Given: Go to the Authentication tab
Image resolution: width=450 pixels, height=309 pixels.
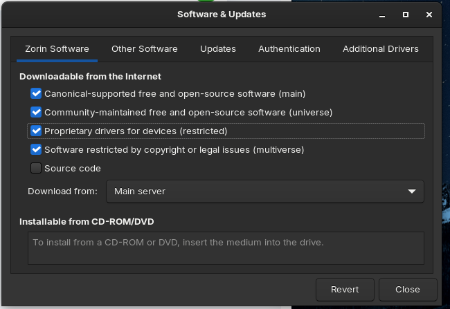Looking at the screenshot, I should [289, 49].
